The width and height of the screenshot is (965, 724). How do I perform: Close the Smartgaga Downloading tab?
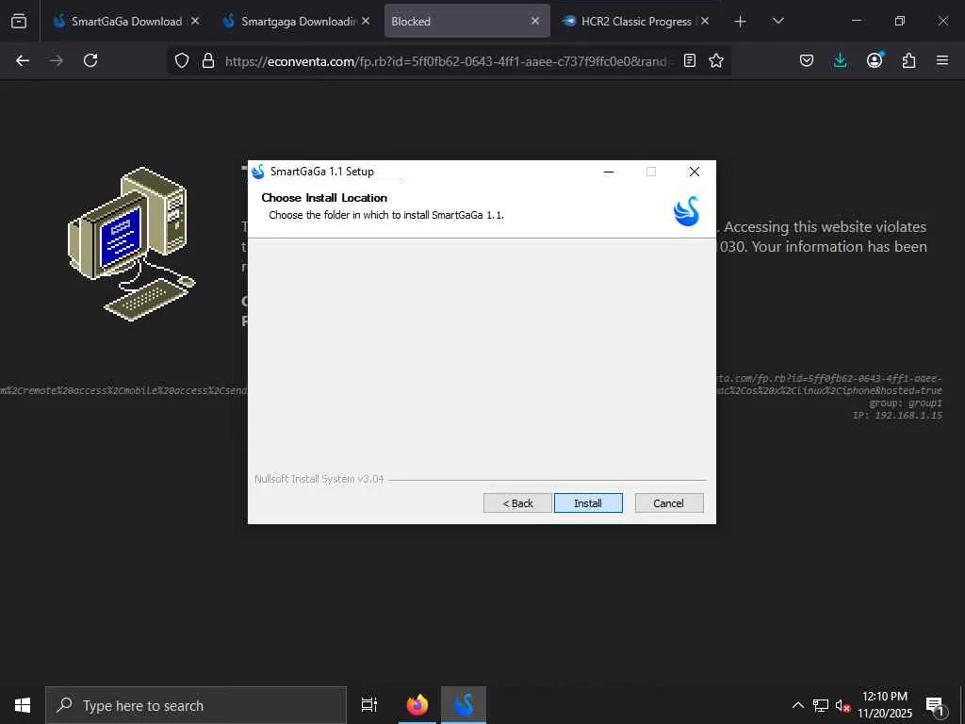366,21
